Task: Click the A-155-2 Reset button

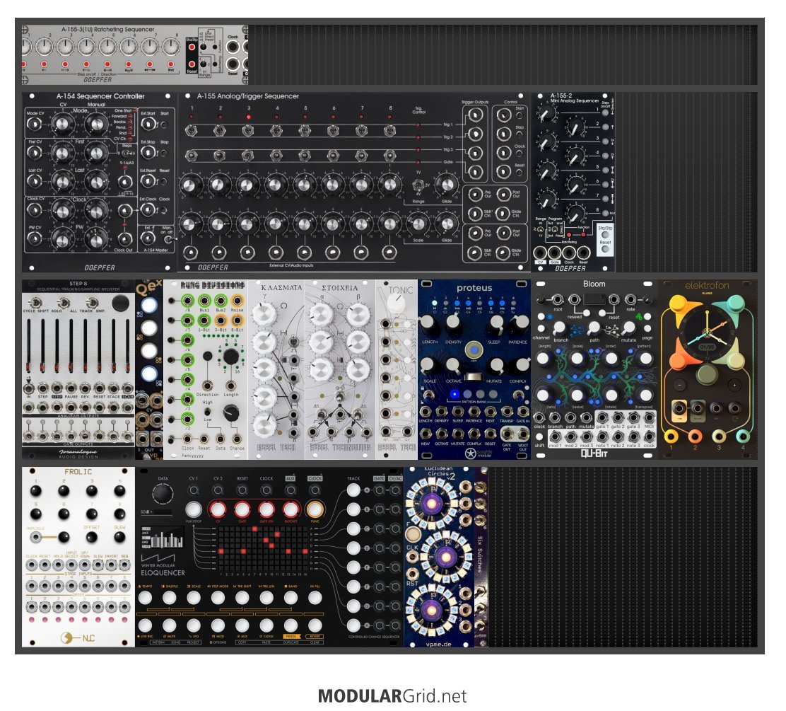Action: coord(605,249)
